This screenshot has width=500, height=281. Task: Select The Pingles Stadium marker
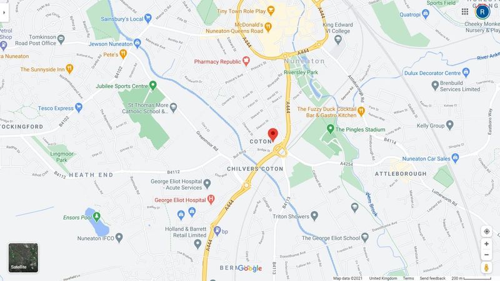point(331,129)
